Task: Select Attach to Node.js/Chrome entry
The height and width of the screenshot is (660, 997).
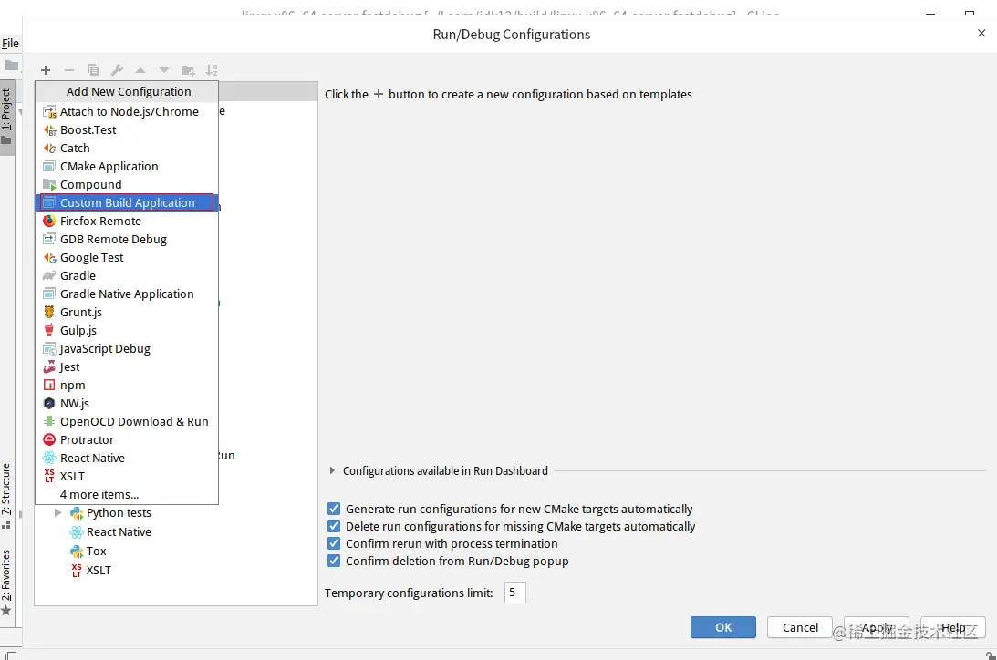Action: tap(127, 112)
